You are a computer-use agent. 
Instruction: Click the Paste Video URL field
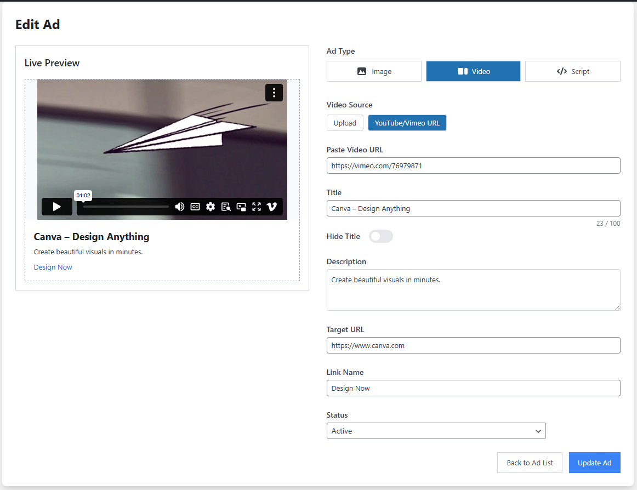pyautogui.click(x=473, y=166)
